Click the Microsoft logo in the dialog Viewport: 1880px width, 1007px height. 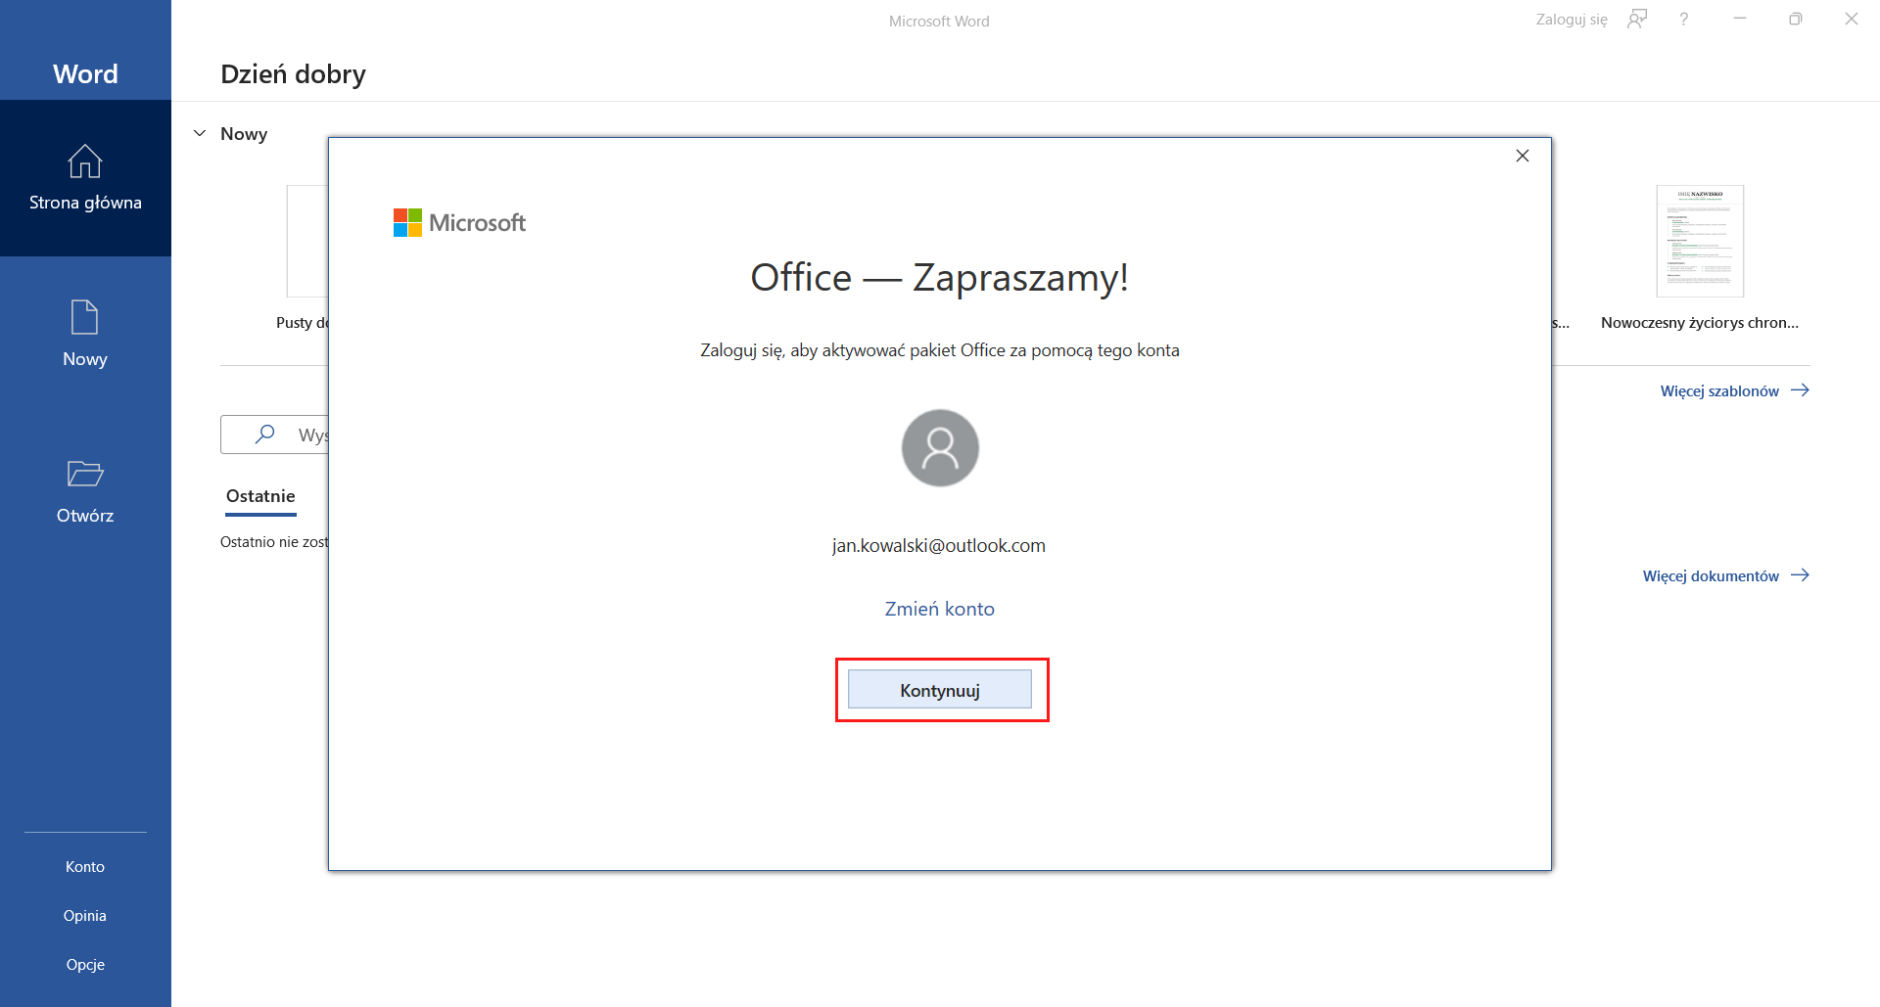pos(459,223)
